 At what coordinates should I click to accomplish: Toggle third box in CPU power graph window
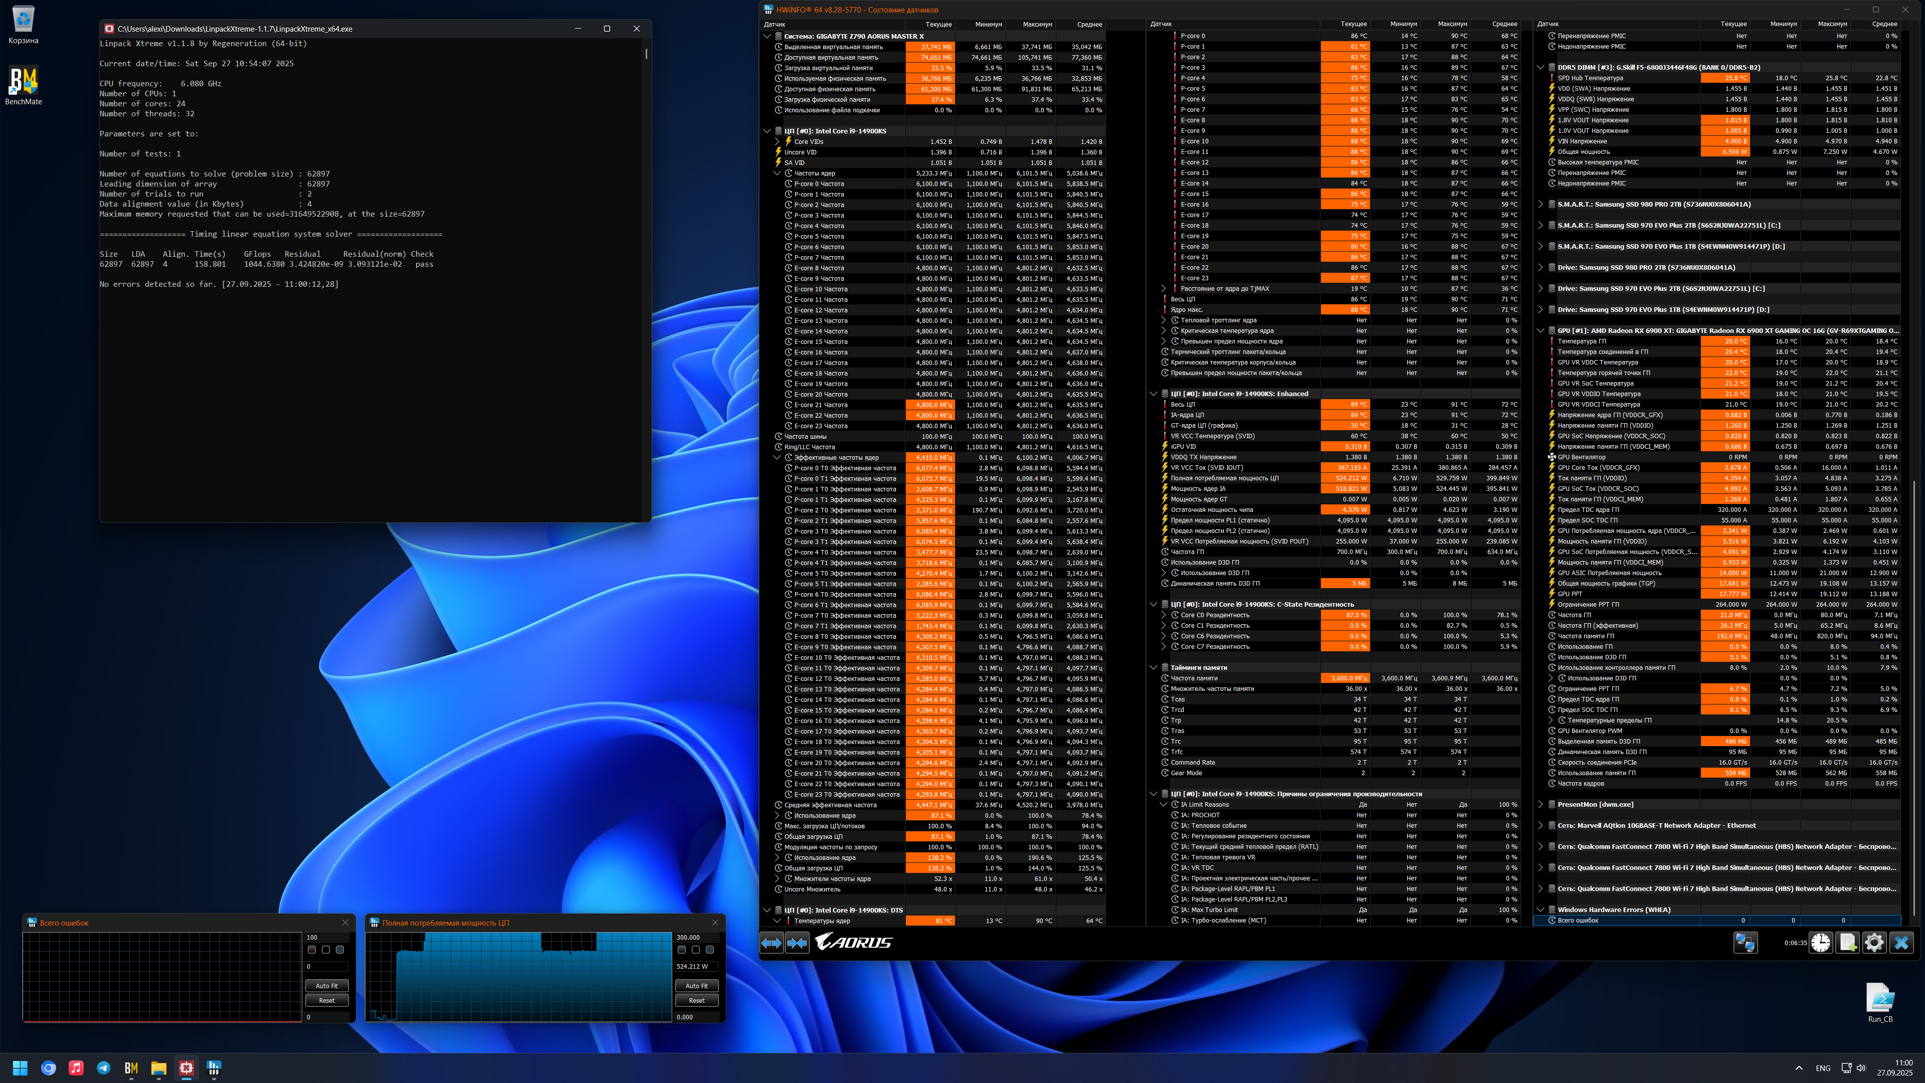(x=710, y=950)
